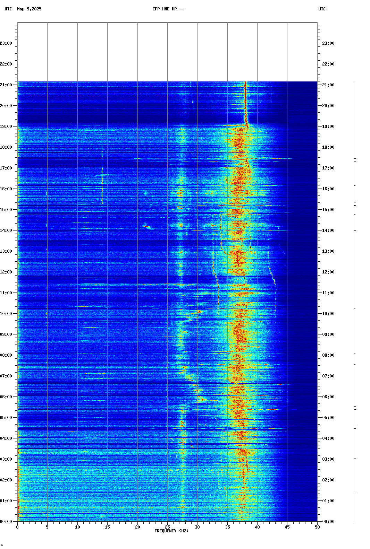Click the 'UTC' label above the right time axis

pos(322,9)
